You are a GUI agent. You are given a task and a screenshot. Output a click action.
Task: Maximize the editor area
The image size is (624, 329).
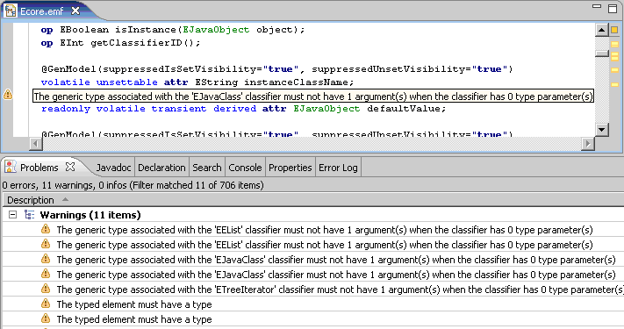(x=613, y=9)
